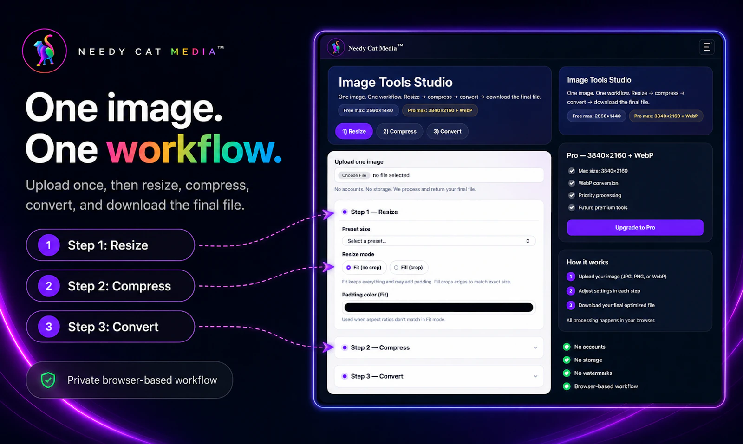The width and height of the screenshot is (743, 444).
Task: Click the 'Padding color (Fit)' label
Action: 365,295
